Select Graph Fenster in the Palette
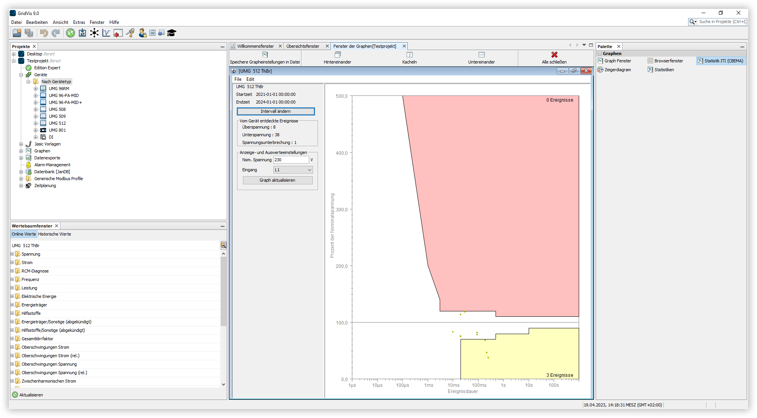Viewport: 757px width, 418px height. [615, 61]
